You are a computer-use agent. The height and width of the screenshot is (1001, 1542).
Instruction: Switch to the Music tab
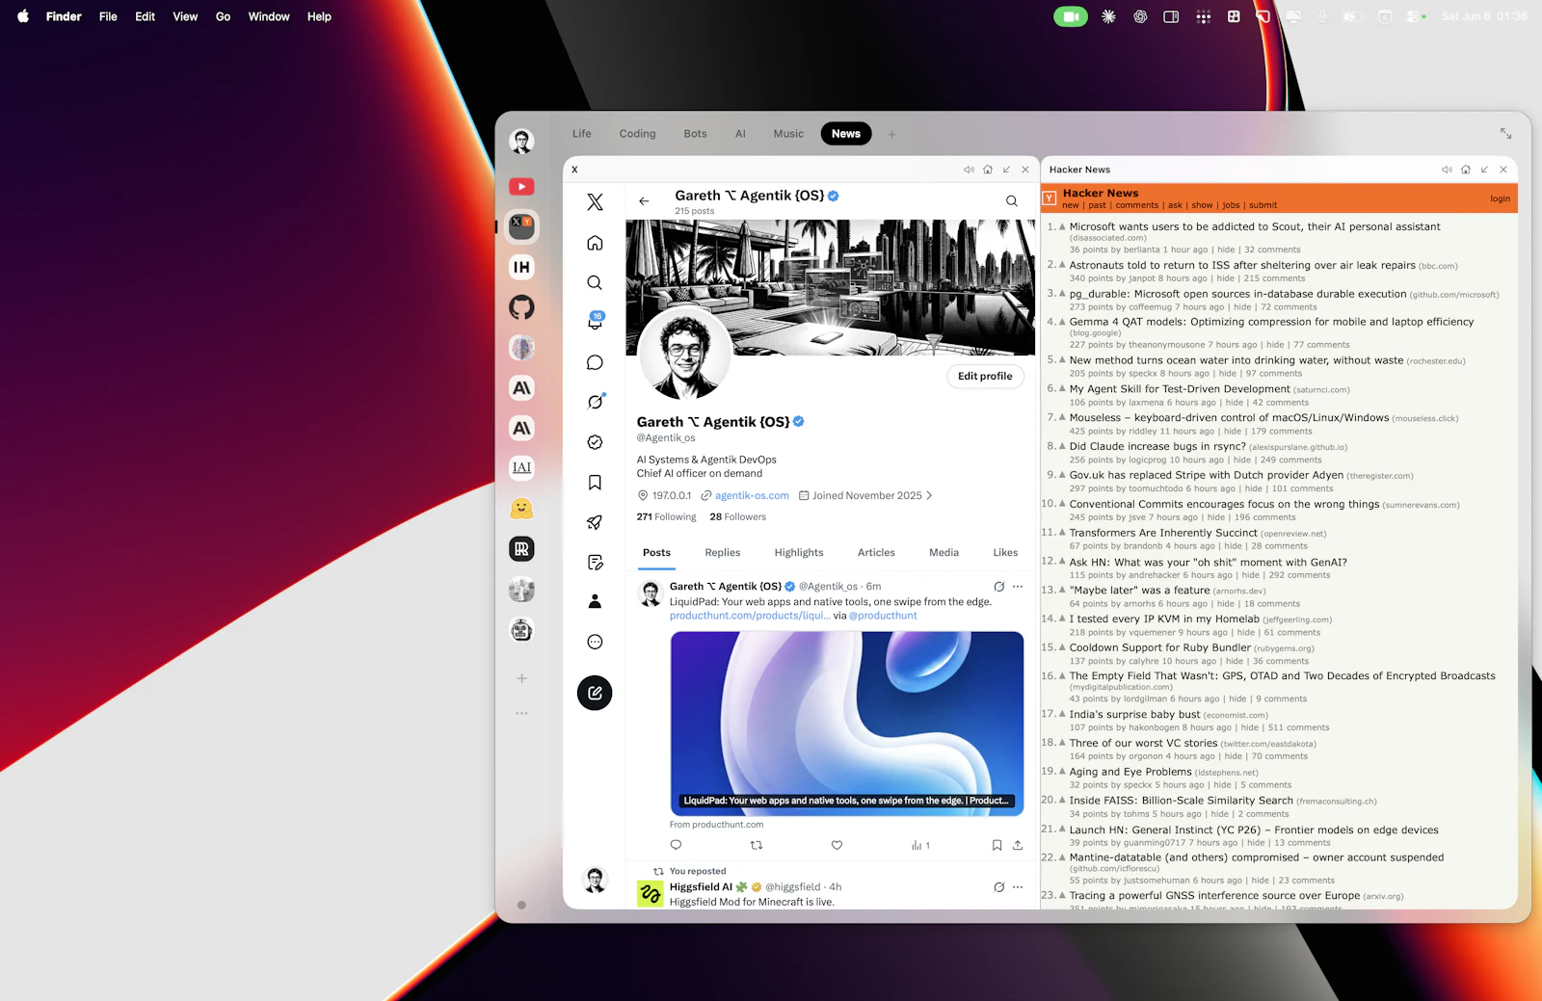tap(788, 134)
